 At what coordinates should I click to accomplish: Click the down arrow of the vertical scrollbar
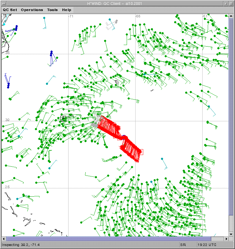pyautogui.click(x=231, y=234)
